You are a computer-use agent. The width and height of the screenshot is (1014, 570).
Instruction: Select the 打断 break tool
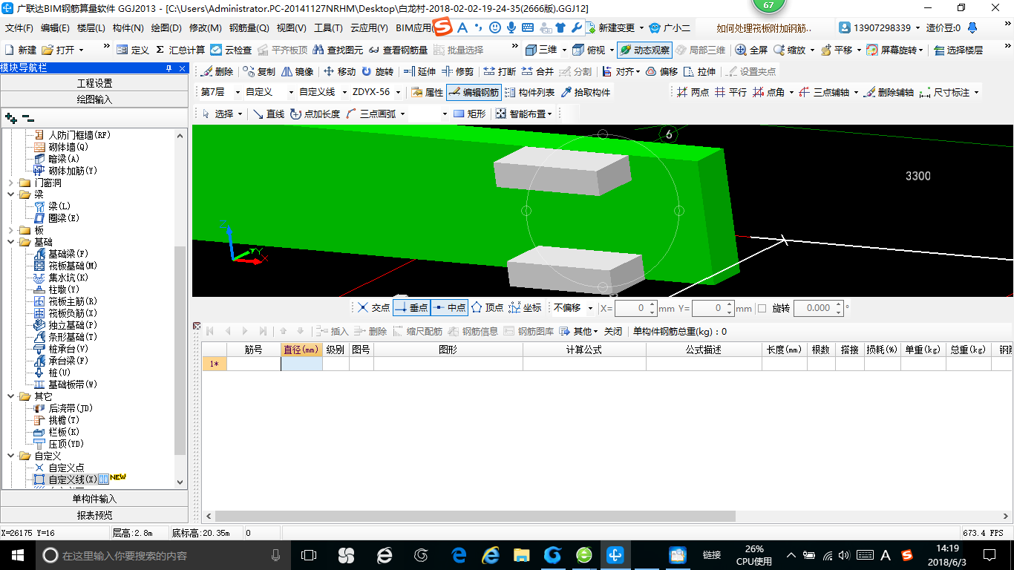tap(500, 71)
